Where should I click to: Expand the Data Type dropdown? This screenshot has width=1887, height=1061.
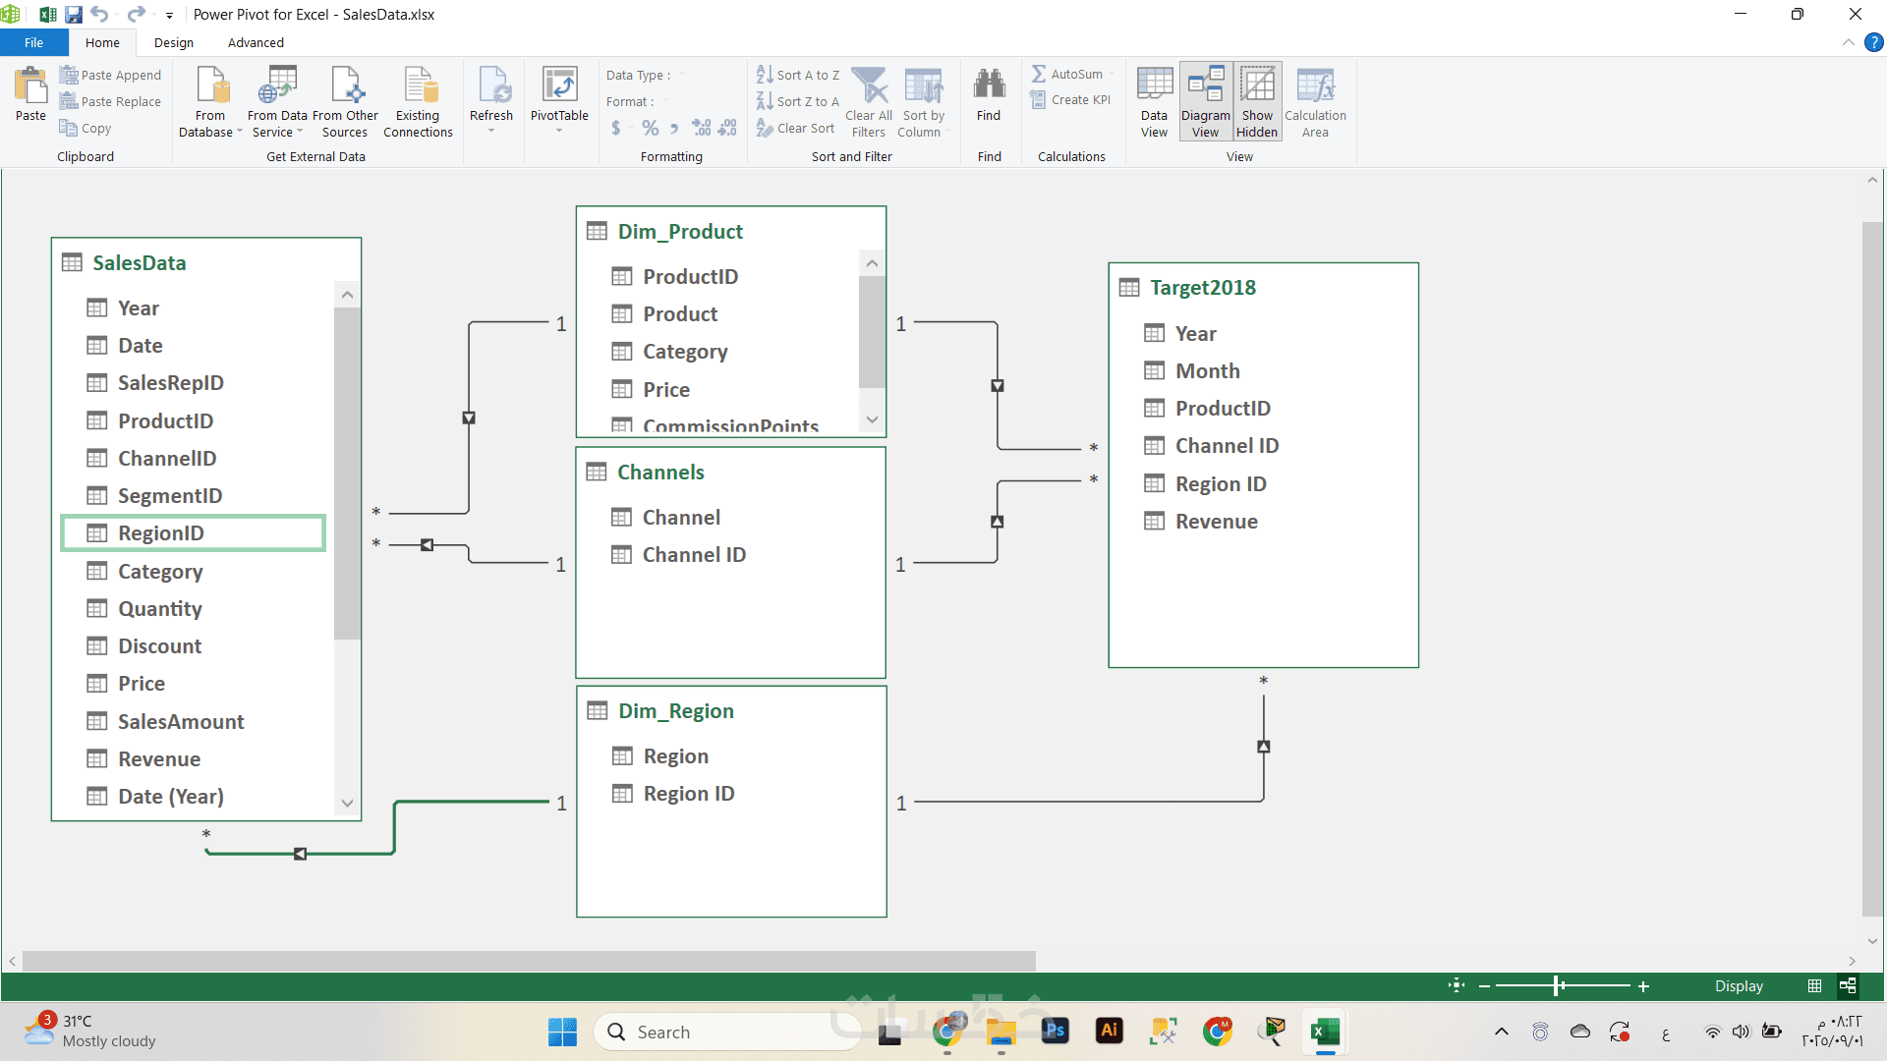pos(682,76)
